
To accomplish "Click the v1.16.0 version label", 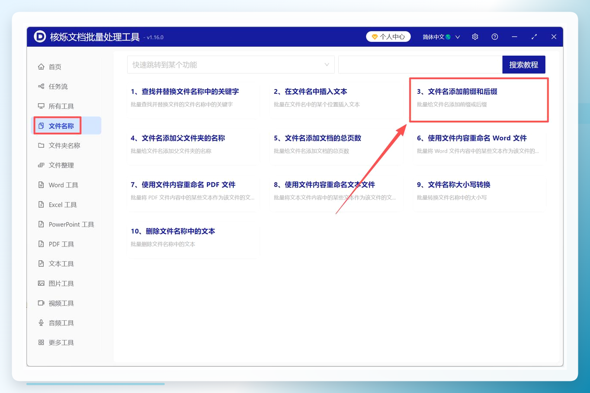I will coord(155,38).
